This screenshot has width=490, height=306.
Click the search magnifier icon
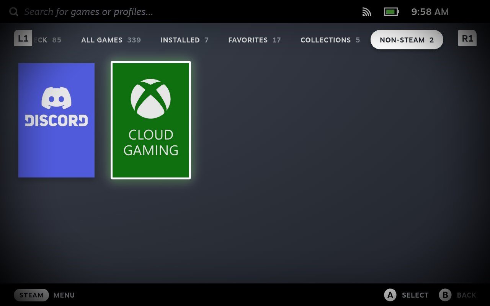click(14, 12)
